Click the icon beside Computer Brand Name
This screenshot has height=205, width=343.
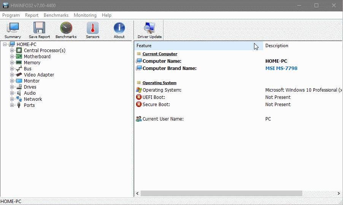[x=139, y=68]
